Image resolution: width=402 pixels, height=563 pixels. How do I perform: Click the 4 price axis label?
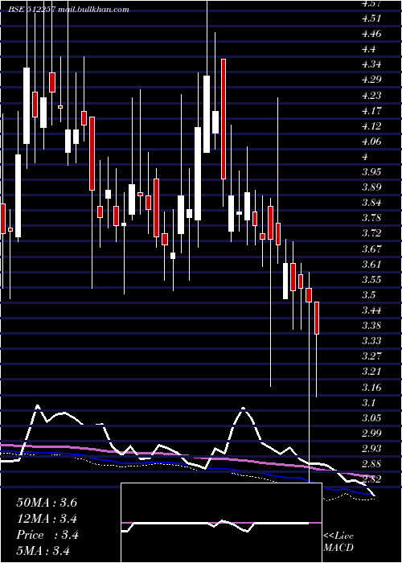click(x=365, y=157)
